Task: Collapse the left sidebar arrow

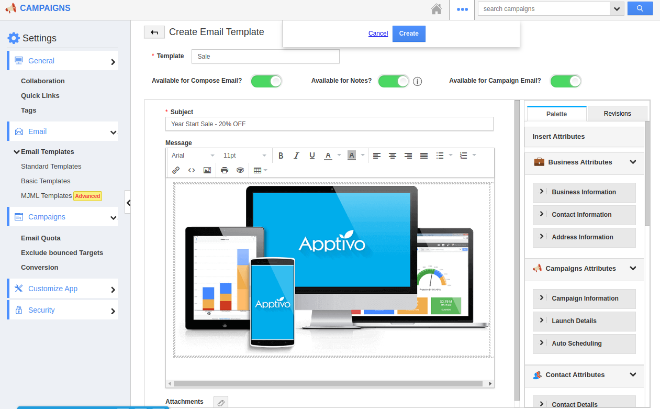Action: tap(128, 202)
